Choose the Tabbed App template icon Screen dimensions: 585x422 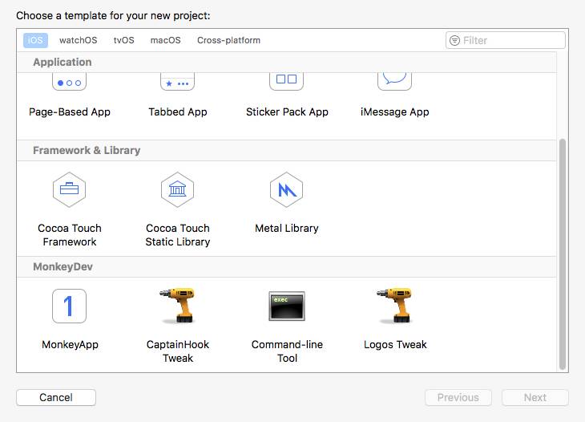point(178,81)
